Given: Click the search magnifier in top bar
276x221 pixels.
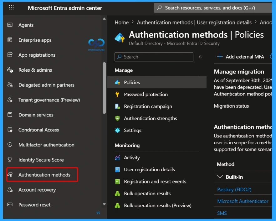Looking at the screenshot, I should click(x=159, y=8).
